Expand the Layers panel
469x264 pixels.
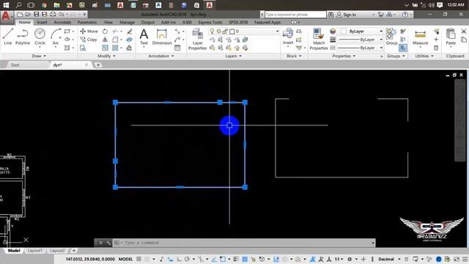pyautogui.click(x=233, y=56)
